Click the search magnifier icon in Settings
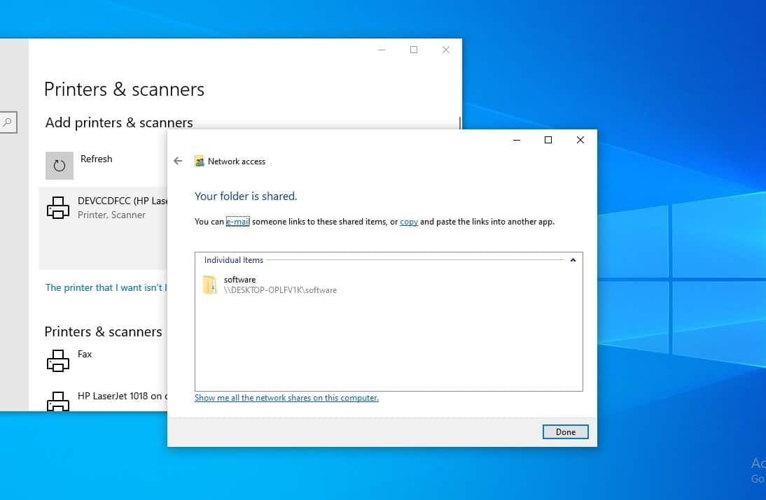Viewport: 766px width, 500px height. 7,122
